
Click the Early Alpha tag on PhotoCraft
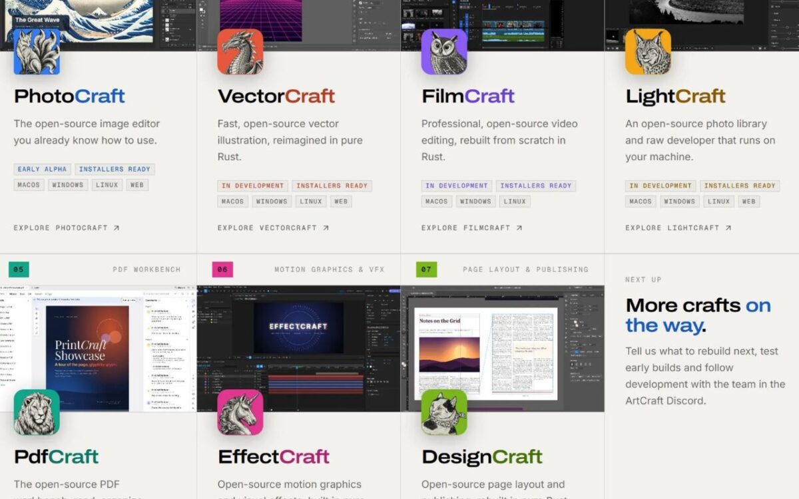click(x=43, y=170)
